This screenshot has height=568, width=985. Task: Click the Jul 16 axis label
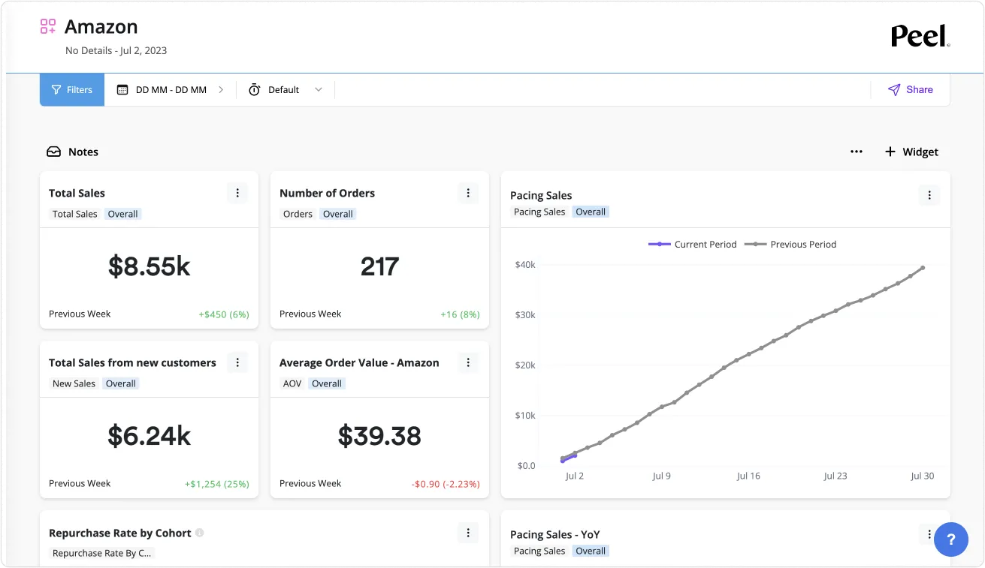pos(748,476)
